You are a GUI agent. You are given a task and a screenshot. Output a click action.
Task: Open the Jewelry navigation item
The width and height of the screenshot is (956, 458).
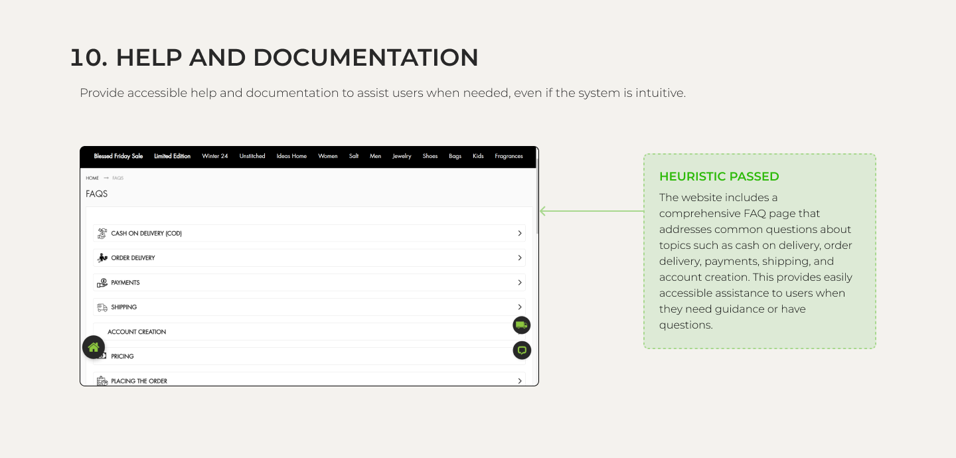pos(402,157)
